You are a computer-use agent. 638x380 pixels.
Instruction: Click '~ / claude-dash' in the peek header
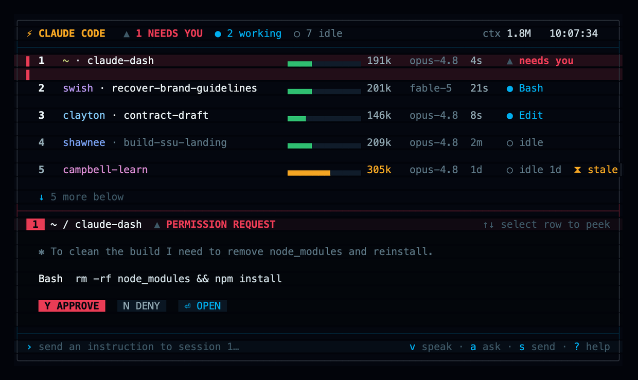point(96,224)
